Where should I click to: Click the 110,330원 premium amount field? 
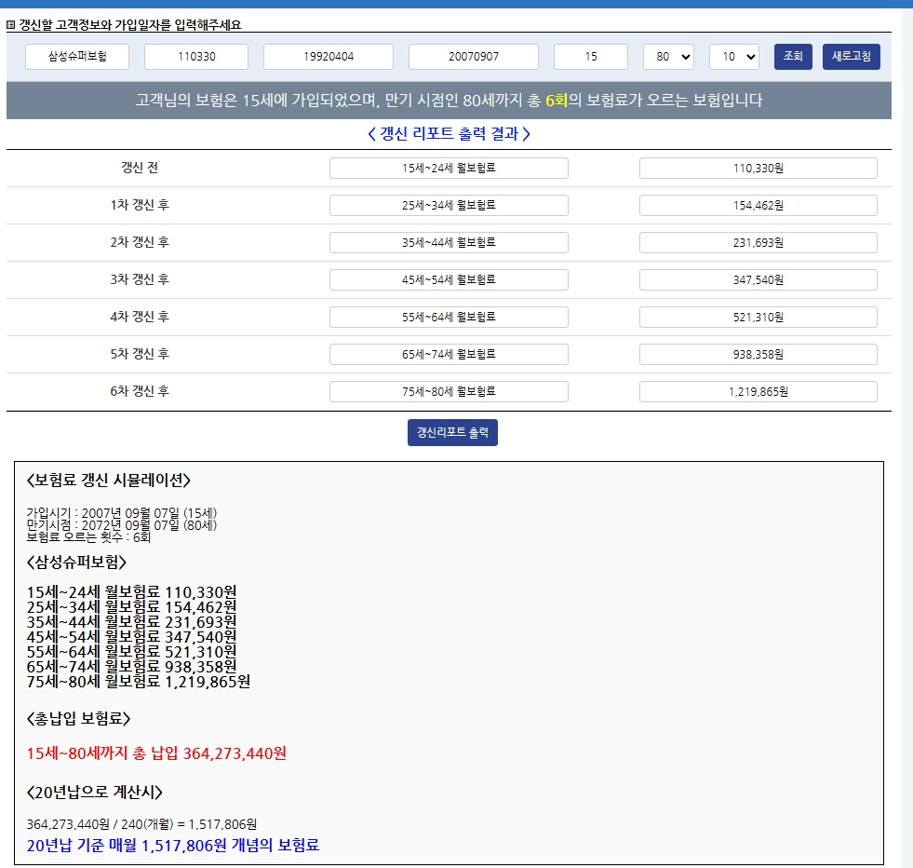pyautogui.click(x=758, y=169)
